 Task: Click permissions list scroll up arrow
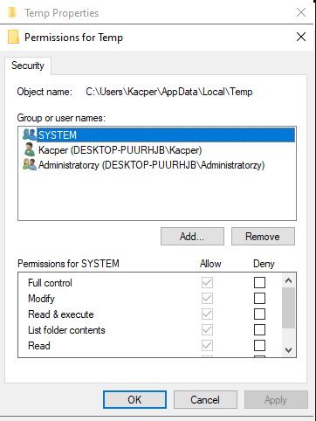pyautogui.click(x=288, y=280)
